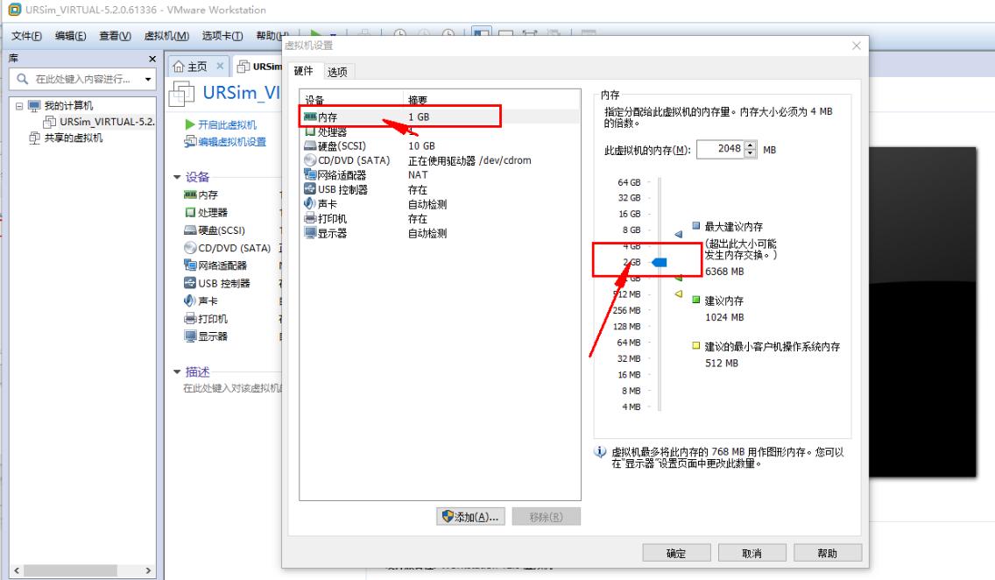Close the 主页 tab

(220, 66)
